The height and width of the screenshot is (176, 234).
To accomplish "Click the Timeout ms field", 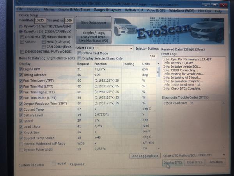I will [69, 20].
